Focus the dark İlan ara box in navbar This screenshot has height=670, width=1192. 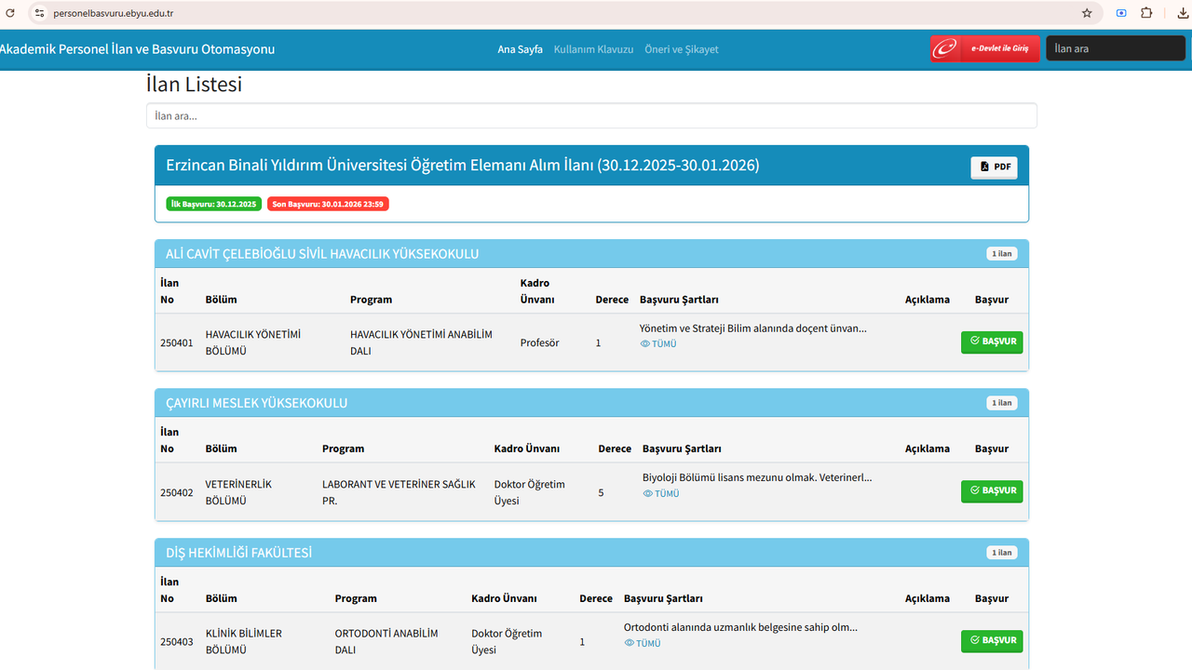pyautogui.click(x=1115, y=48)
